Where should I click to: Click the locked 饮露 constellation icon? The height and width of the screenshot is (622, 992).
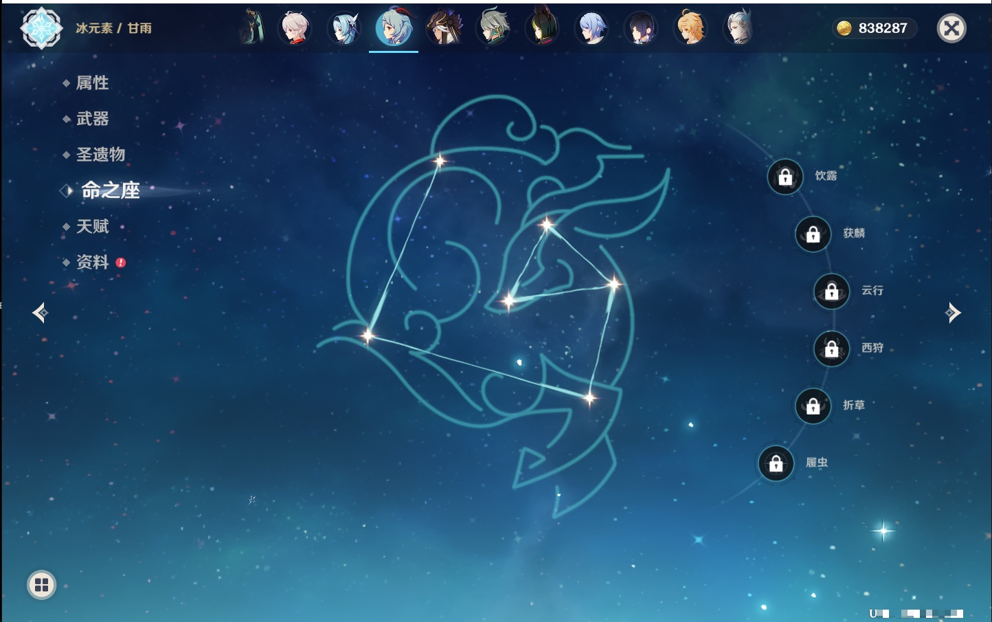coord(785,177)
